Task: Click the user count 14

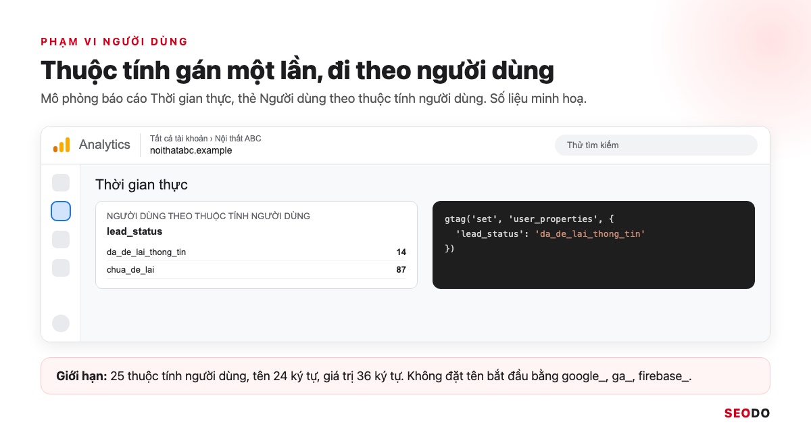Action: click(x=401, y=252)
